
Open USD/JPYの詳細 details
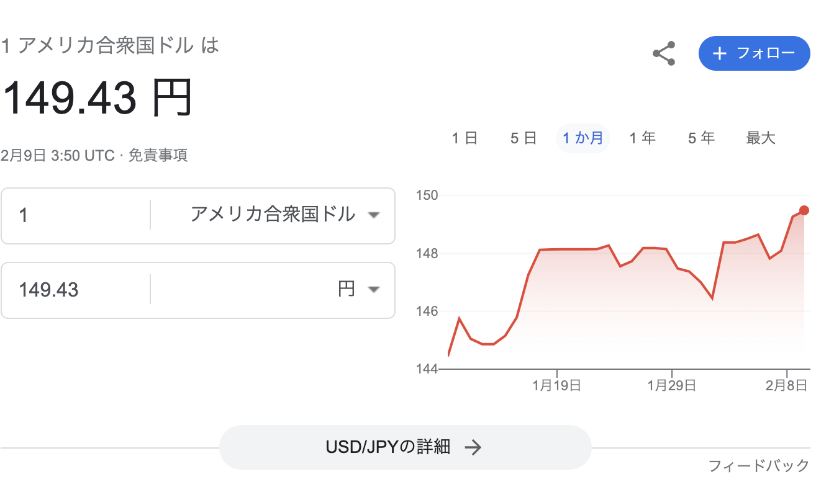click(x=405, y=447)
